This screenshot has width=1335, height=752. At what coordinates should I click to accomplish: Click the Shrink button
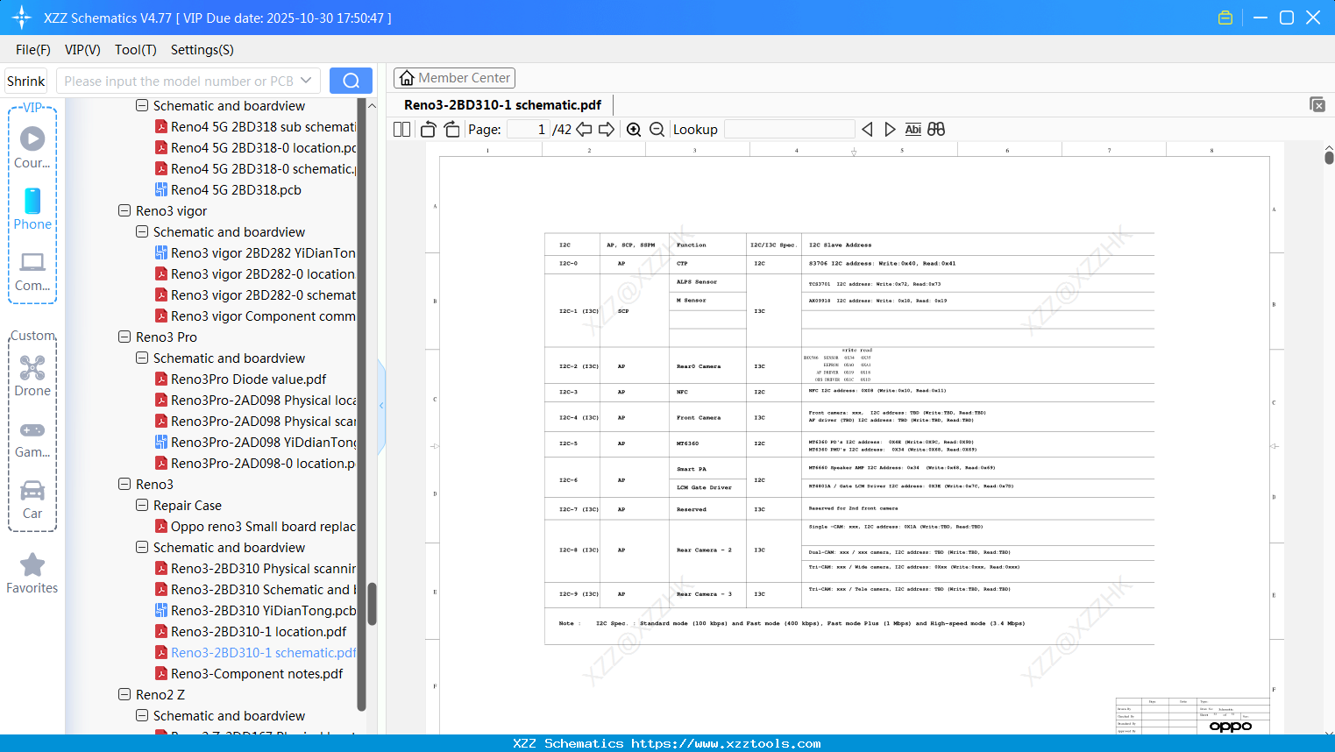26,81
